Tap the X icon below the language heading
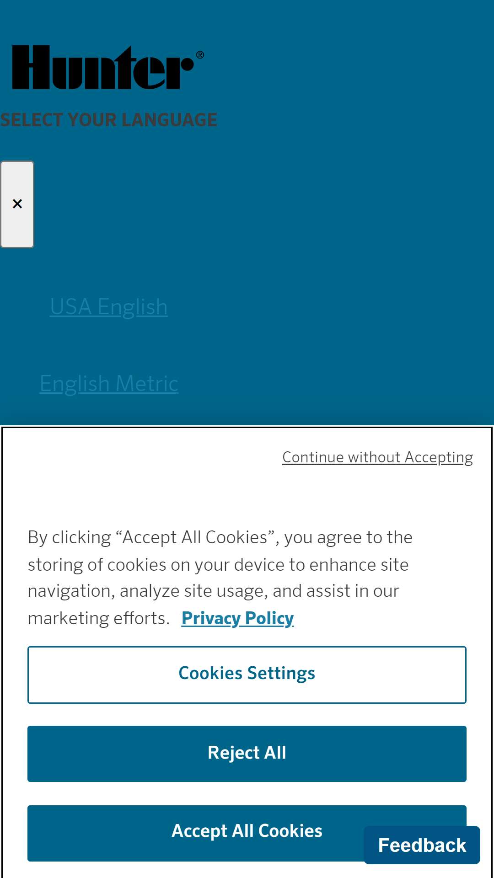Viewport: 494px width, 878px height. 17,204
